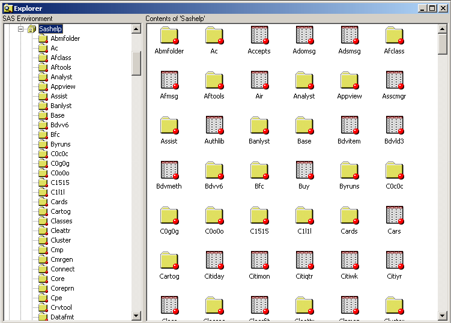Select Crvtool in the tree pane

(x=61, y=307)
